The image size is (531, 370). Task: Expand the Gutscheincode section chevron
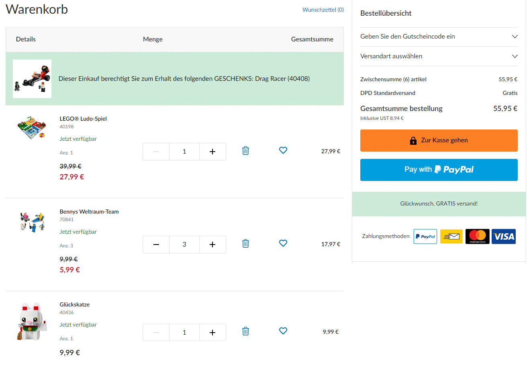tap(515, 37)
